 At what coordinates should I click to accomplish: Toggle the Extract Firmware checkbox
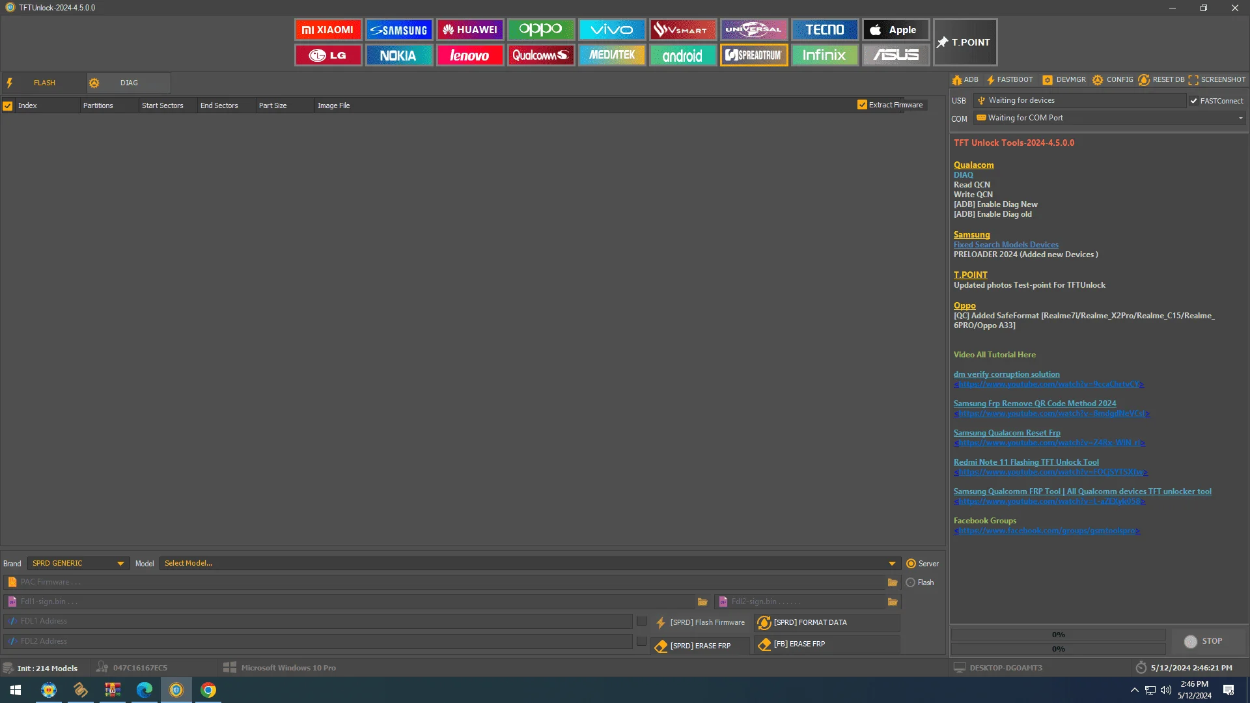click(x=862, y=105)
